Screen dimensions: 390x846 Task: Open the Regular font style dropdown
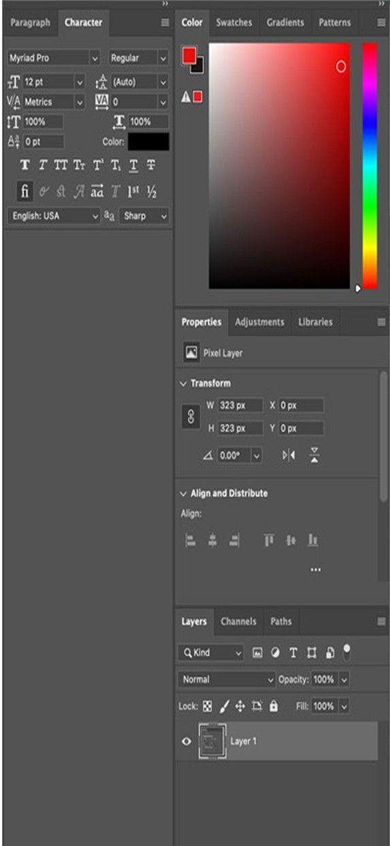click(138, 59)
